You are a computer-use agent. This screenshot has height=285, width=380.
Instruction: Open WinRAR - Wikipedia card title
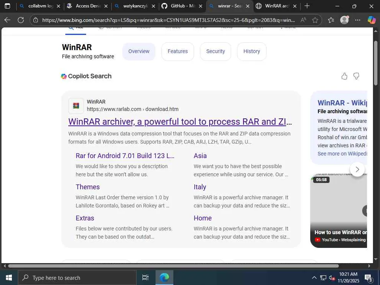tap(342, 103)
